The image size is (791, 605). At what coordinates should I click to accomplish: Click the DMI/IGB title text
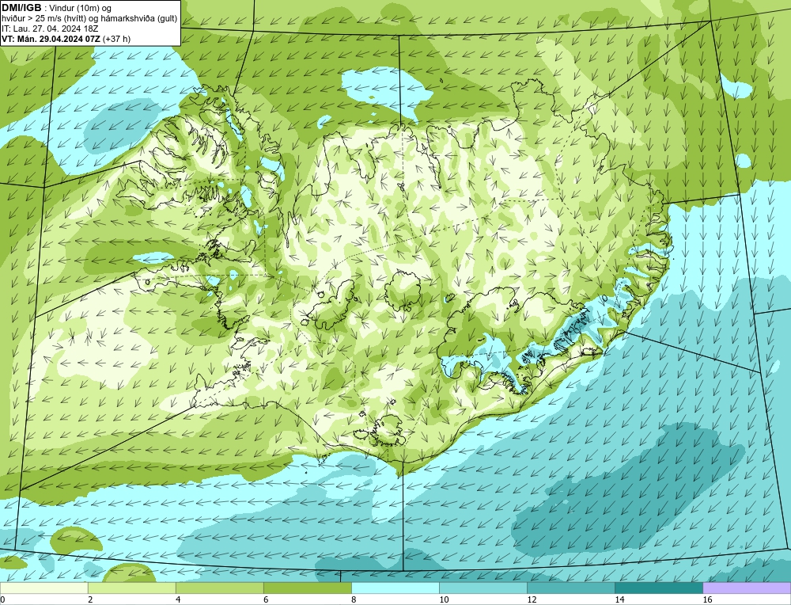point(21,8)
